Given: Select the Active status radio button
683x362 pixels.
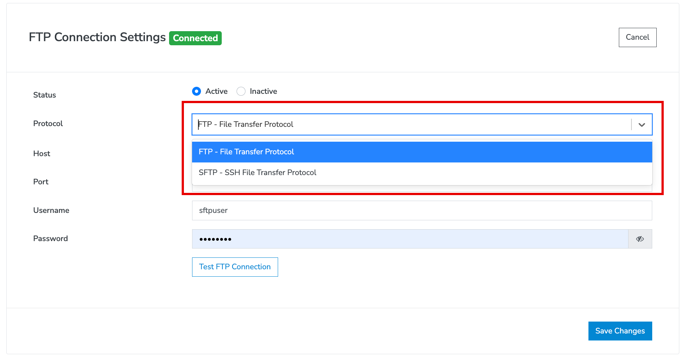Looking at the screenshot, I should point(197,91).
